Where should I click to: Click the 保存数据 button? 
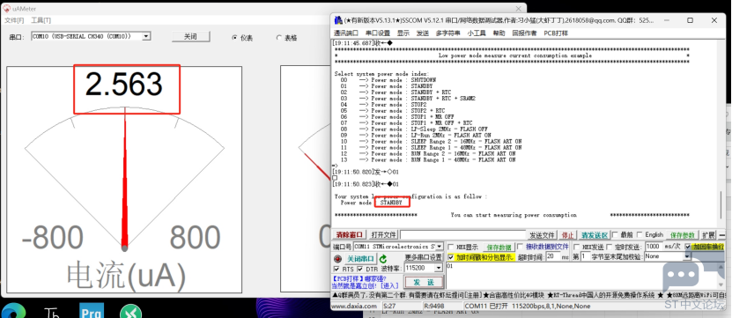tap(499, 247)
